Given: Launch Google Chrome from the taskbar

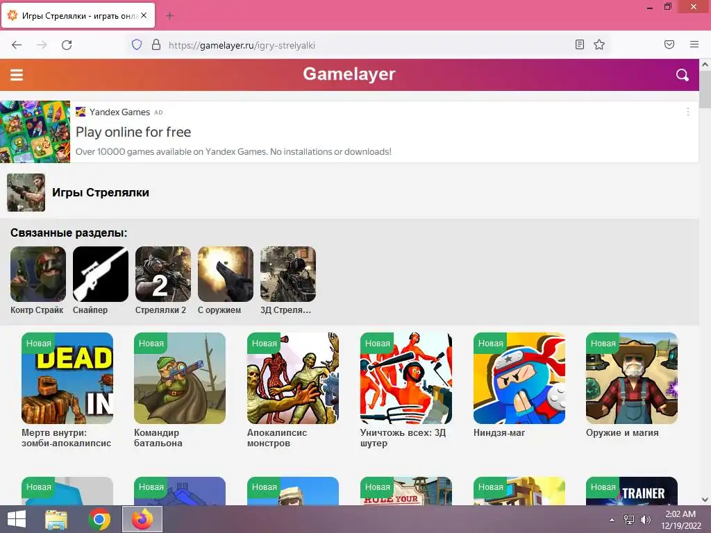Looking at the screenshot, I should click(99, 519).
